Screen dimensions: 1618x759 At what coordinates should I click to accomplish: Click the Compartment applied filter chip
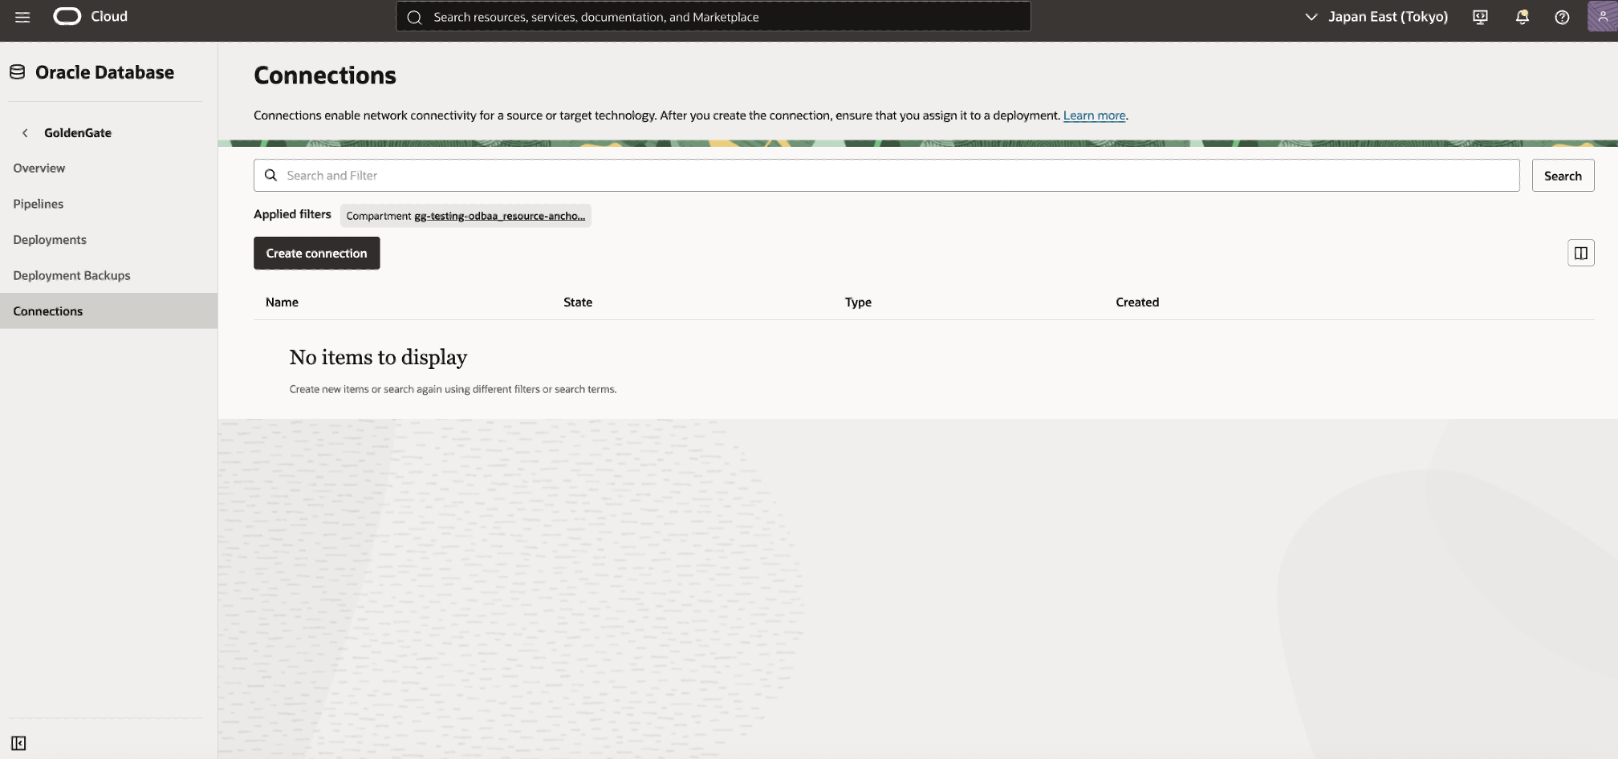465,216
